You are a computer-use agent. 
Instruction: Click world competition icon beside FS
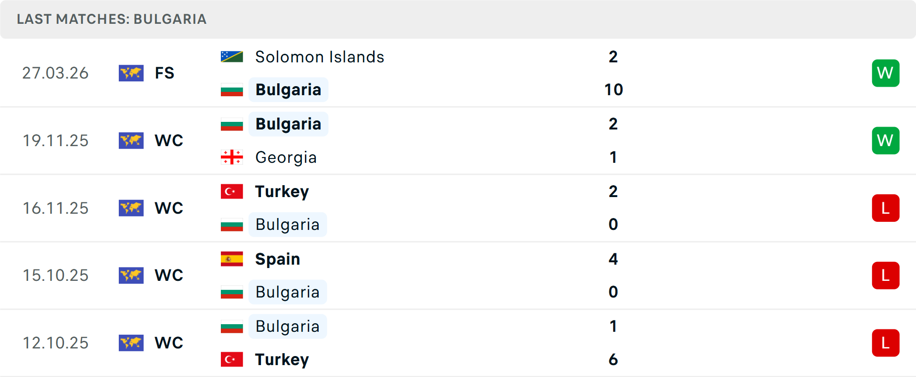[131, 73]
